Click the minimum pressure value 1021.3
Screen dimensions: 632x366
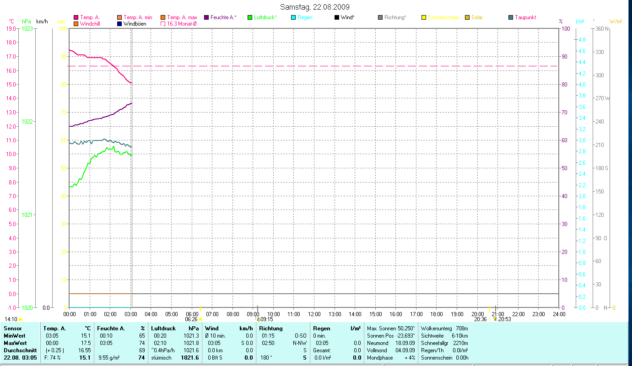[191, 336]
